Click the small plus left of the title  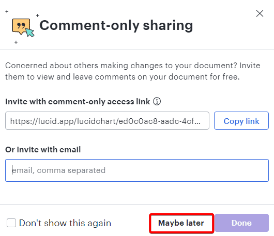pyautogui.click(x=38, y=15)
